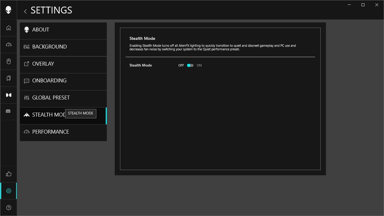Click the toolbox icon in left sidebar
The width and height of the screenshot is (384, 216).
click(x=9, y=111)
